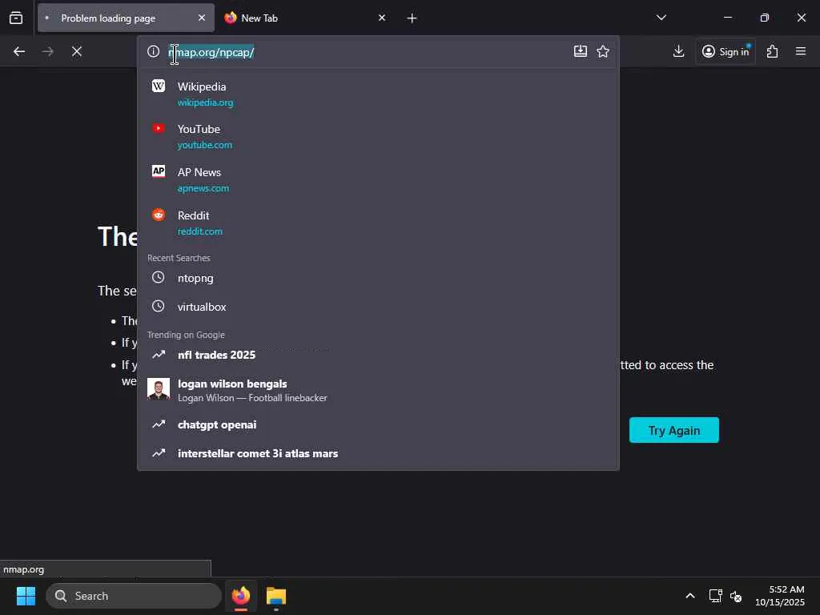Screen dimensions: 820x615
Task: Close the New Tab tab
Action: [382, 18]
